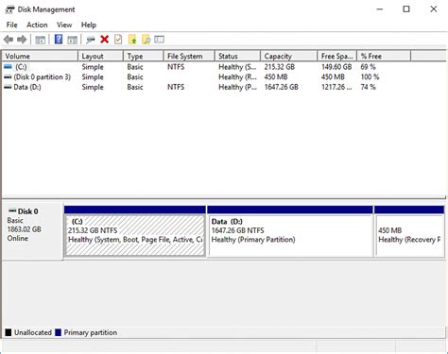Viewport: 448px width, 354px height.
Task: Open the blue Help question mark icon
Action: coord(59,40)
